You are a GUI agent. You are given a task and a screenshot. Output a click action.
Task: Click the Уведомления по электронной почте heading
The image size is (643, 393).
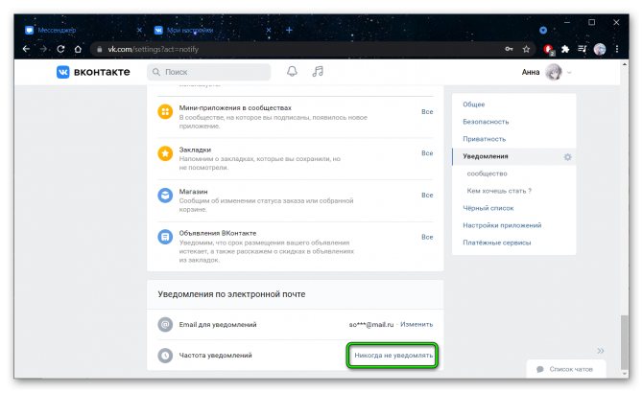point(231,294)
